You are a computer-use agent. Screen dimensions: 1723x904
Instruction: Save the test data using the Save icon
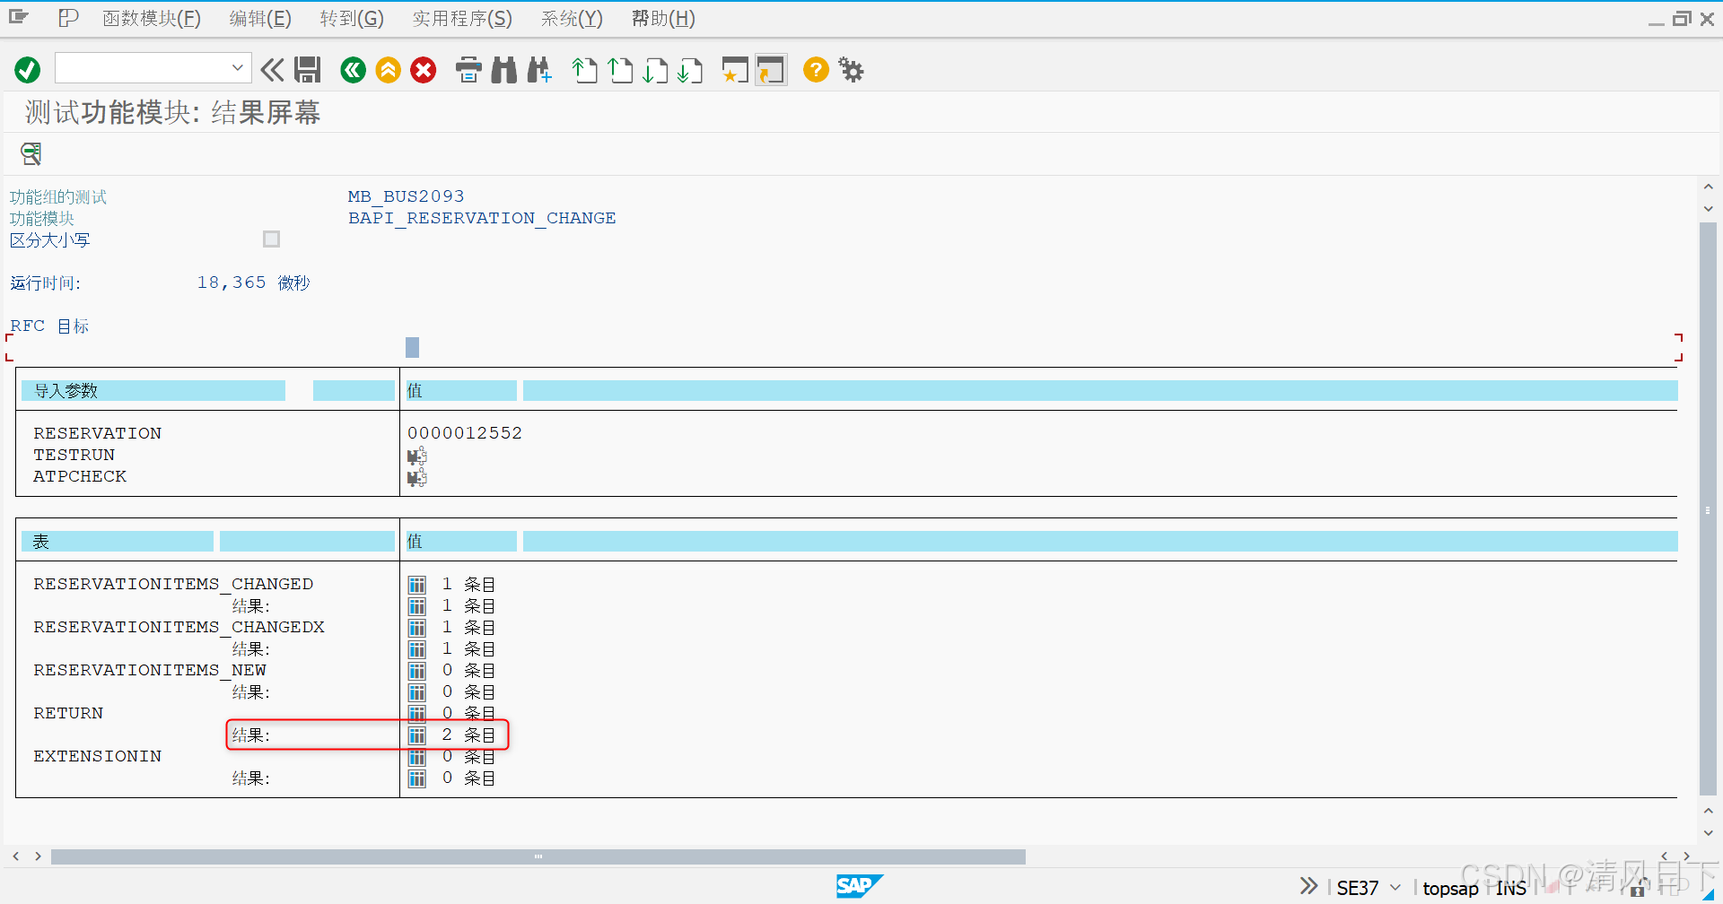pos(308,70)
